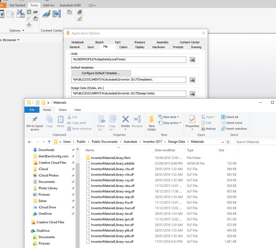
Task: Select the Colors tab in Application Options
Action: (123, 47)
